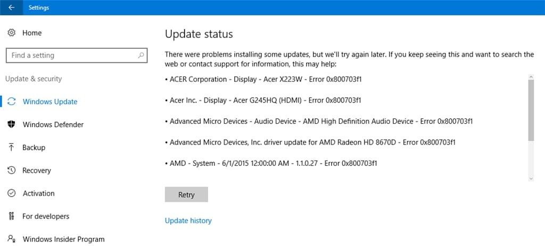Image resolution: width=545 pixels, height=246 pixels.
Task: Open the Update history link
Action: [188, 220]
